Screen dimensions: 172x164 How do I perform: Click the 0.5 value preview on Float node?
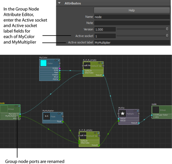pyautogui.click(x=47, y=116)
